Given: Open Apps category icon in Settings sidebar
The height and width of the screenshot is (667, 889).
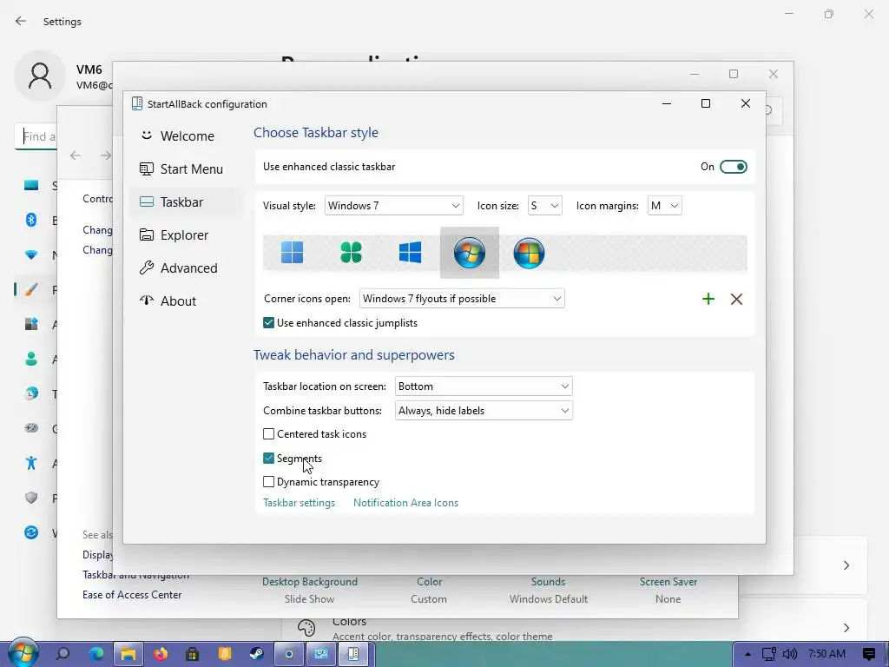Looking at the screenshot, I should (31, 325).
